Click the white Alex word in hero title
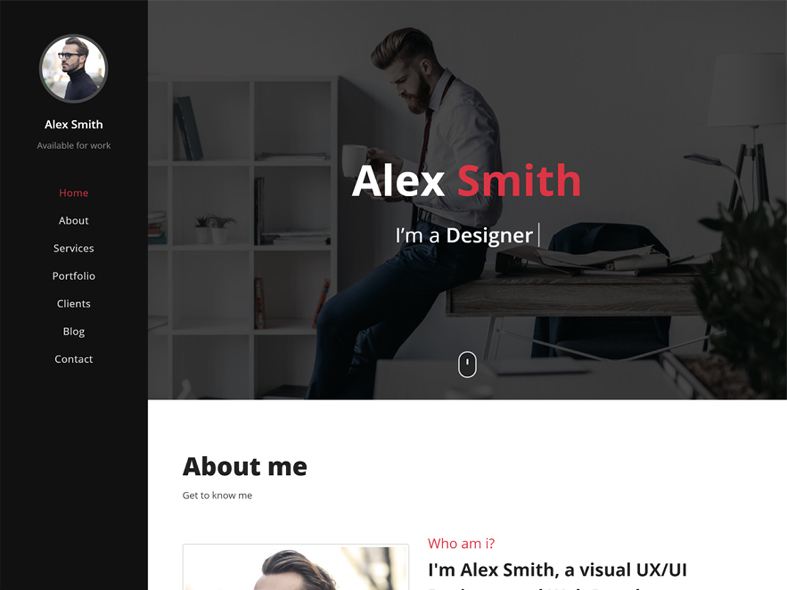This screenshot has width=787, height=590. pos(398,181)
